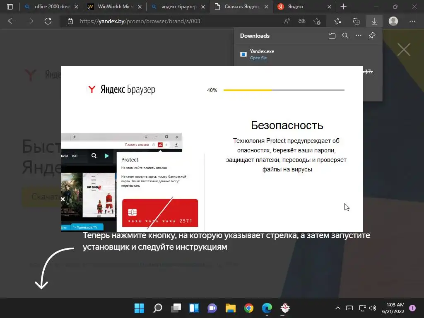Select Yandex.exe download entry
The height and width of the screenshot is (318, 424).
pos(308,55)
